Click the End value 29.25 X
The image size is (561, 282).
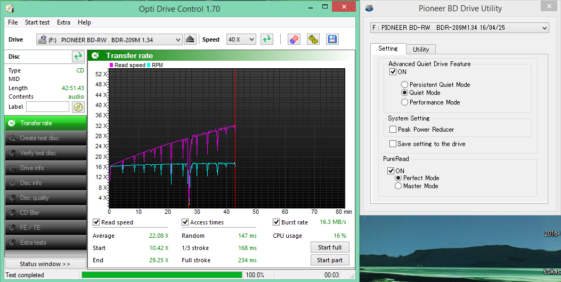[x=159, y=260]
